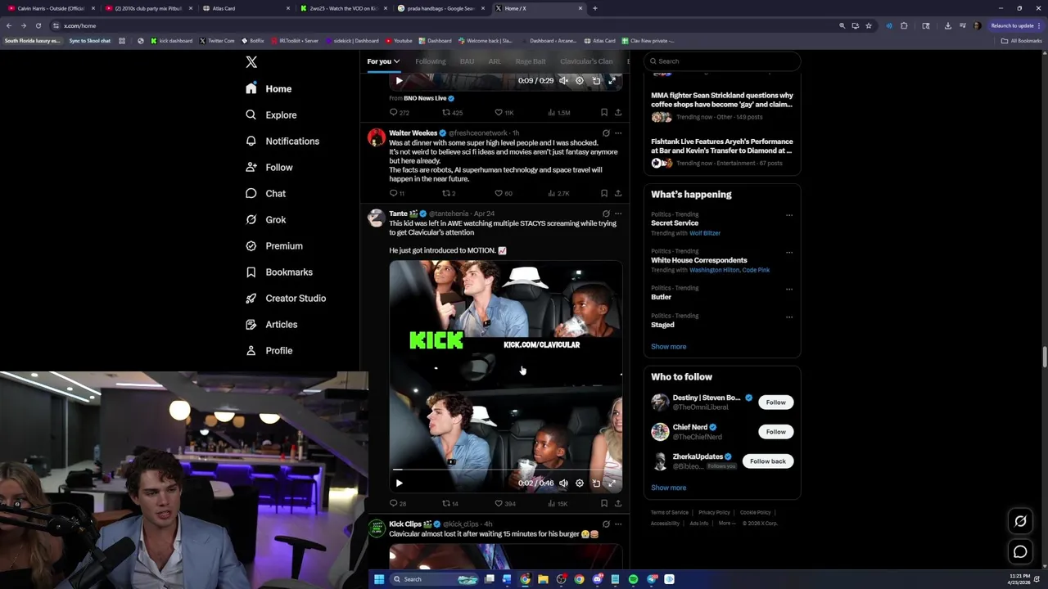Open more options for Butler trend
The height and width of the screenshot is (589, 1048).
pos(789,289)
